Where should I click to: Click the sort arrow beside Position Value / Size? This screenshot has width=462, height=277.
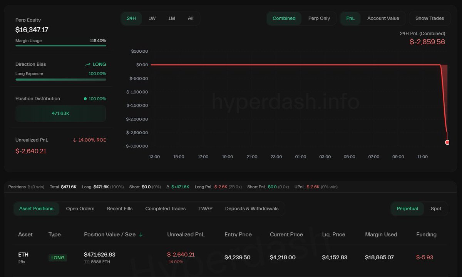coord(141,235)
